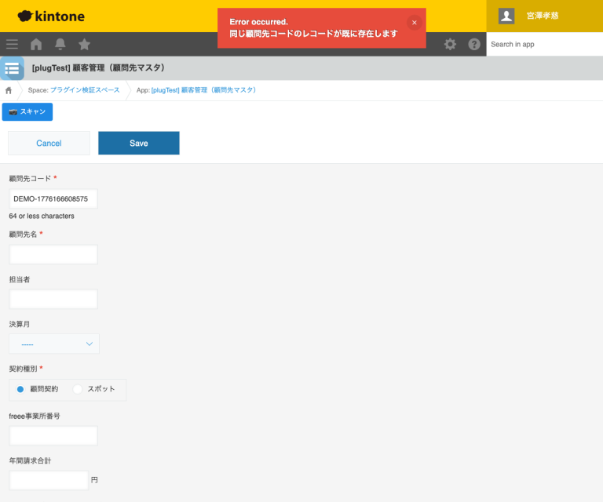Open the help question mark icon

(x=474, y=44)
